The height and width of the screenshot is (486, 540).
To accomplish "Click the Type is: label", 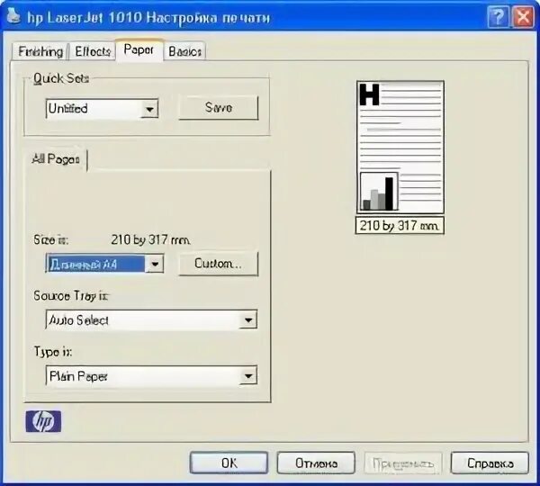I will pyautogui.click(x=53, y=352).
